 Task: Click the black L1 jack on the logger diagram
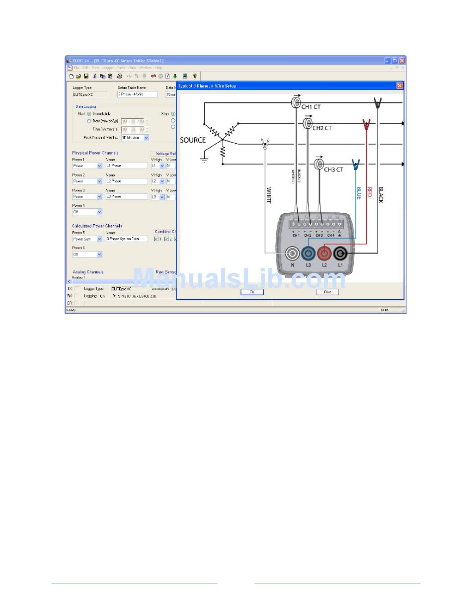coord(340,254)
